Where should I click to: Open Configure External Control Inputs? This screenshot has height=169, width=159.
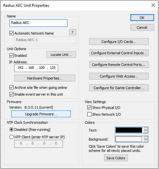[x=119, y=53]
